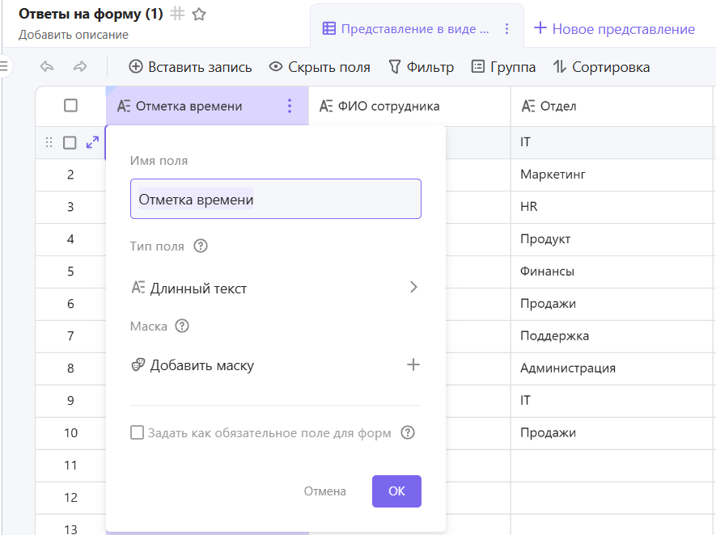Viewport: 716px width, 535px height.
Task: Open the "Фильтр" panel
Action: pos(421,67)
